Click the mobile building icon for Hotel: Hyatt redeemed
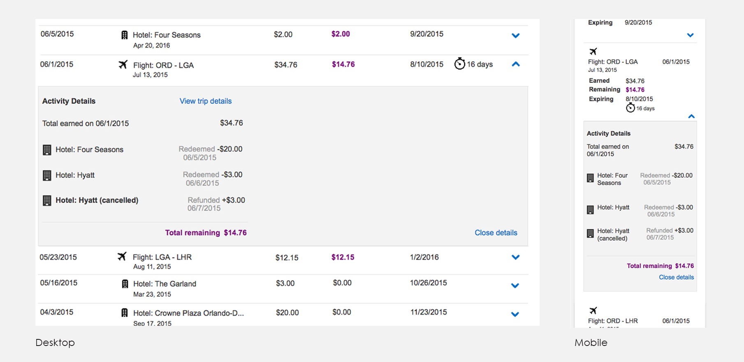744x362 pixels. (590, 210)
